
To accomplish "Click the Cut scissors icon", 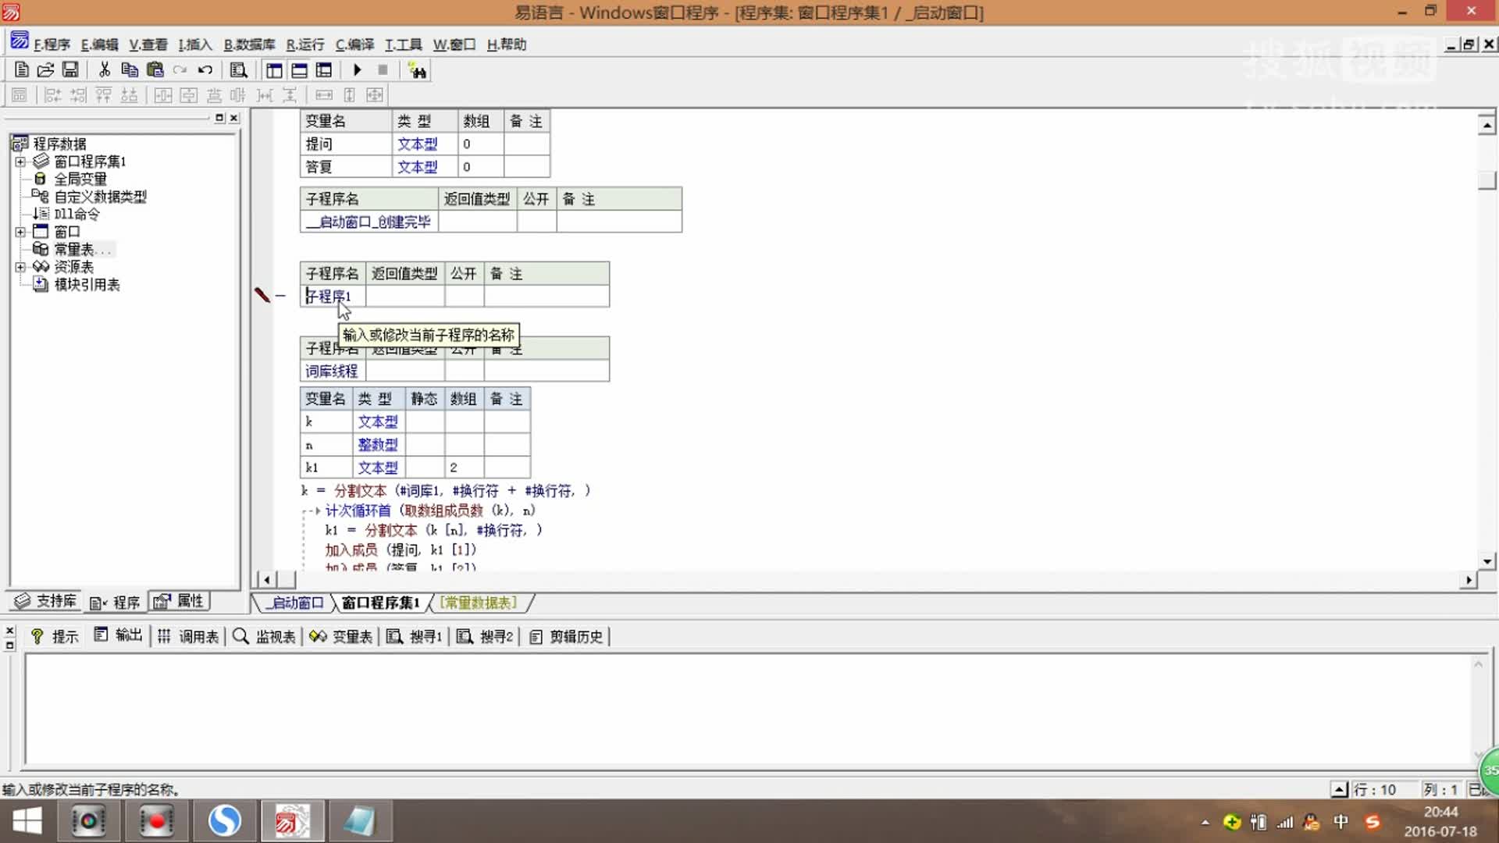I will point(105,70).
